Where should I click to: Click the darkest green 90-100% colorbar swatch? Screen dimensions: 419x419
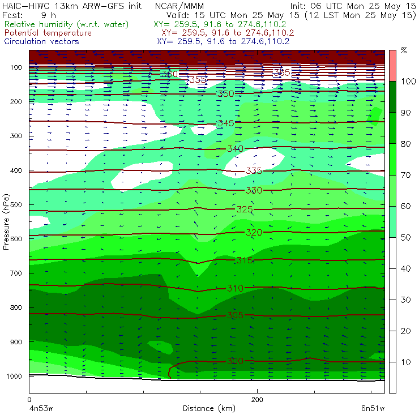[392, 97]
